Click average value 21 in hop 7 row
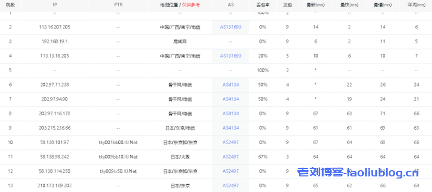The image size is (432, 192). [416, 99]
